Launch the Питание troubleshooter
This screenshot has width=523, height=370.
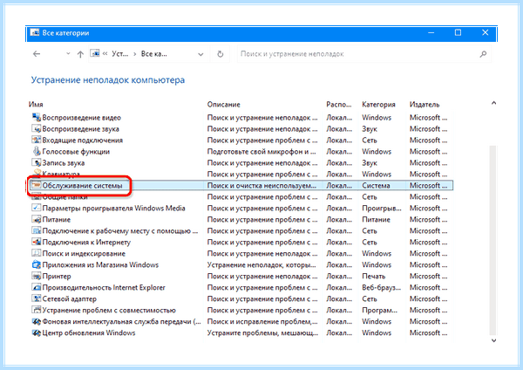click(57, 220)
